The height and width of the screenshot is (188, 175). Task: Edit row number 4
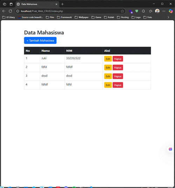pyautogui.click(x=108, y=85)
